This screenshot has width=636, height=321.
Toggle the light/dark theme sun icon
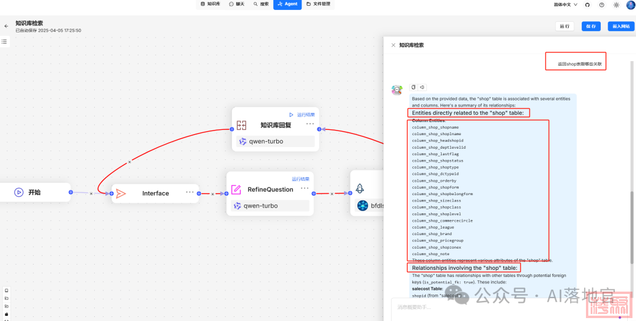pos(616,5)
